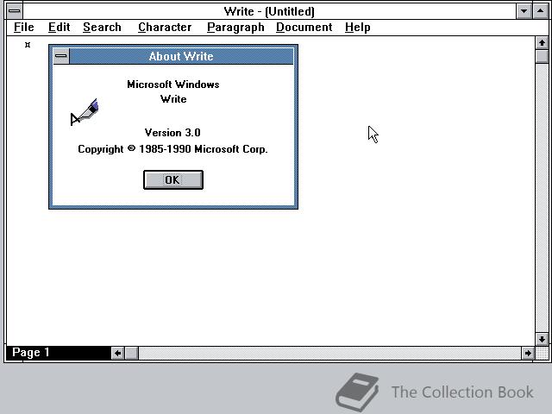This screenshot has height=414, width=552.
Task: Open About Write dialog control menu box
Action: [x=61, y=56]
